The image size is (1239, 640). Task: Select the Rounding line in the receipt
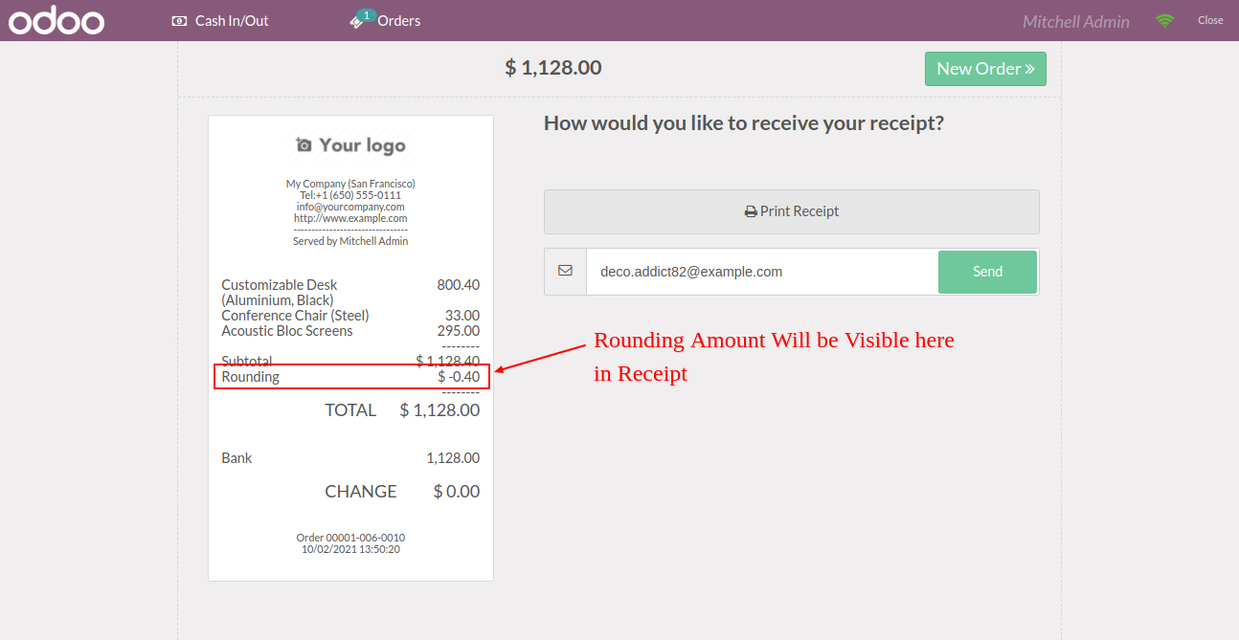[x=350, y=377]
